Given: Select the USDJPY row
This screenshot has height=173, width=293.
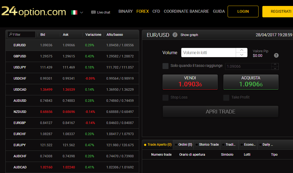Looking at the screenshot, I should pyautogui.click(x=72, y=67).
